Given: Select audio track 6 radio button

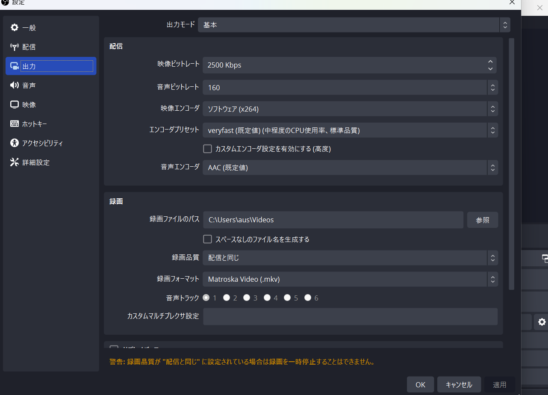Looking at the screenshot, I should (x=308, y=298).
